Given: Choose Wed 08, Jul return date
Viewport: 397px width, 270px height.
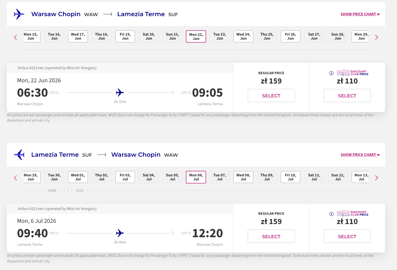Looking at the screenshot, I should pyautogui.click(x=243, y=177).
